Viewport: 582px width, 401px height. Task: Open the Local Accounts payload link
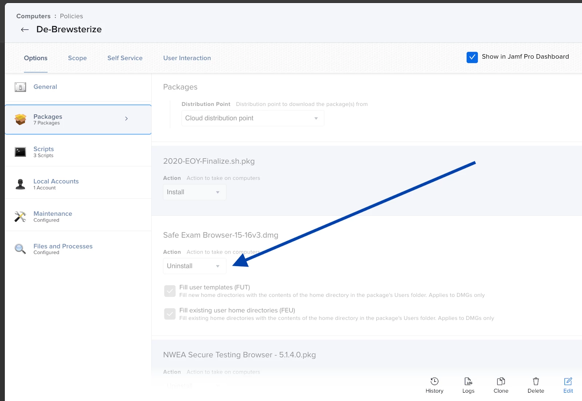56,182
